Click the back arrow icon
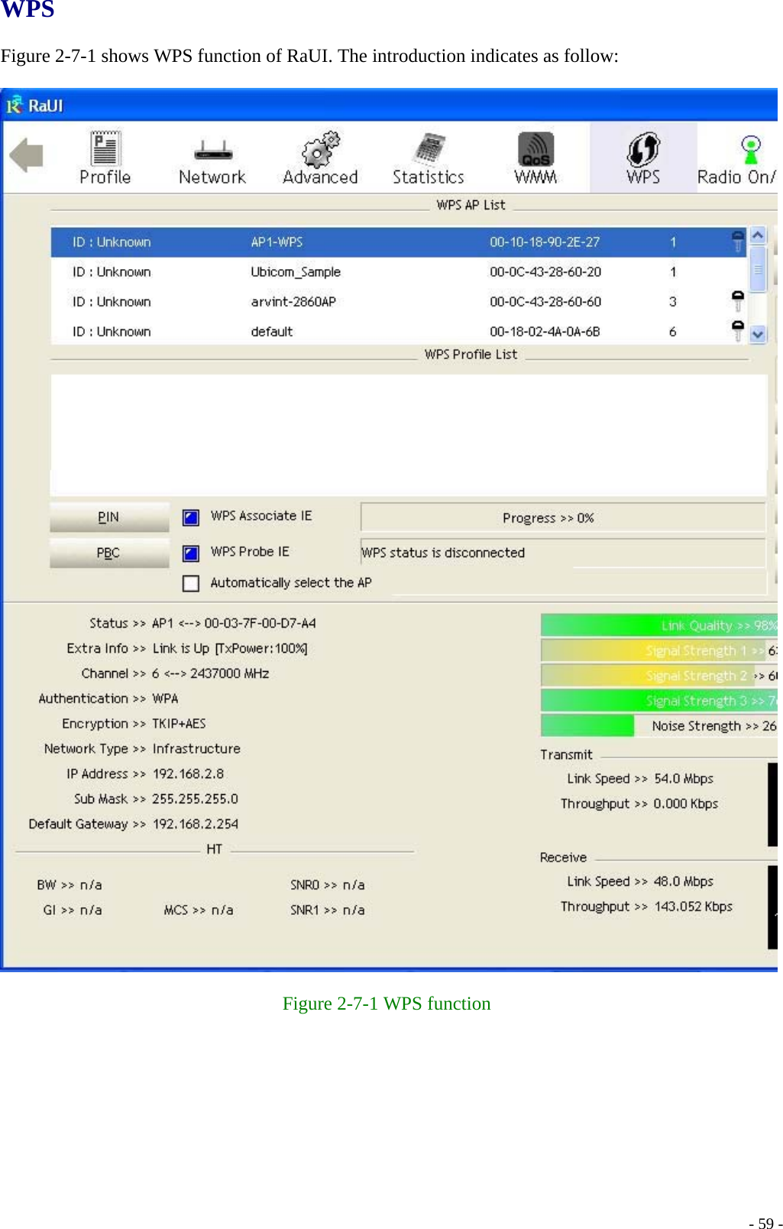The image size is (783, 1229). coord(27,155)
